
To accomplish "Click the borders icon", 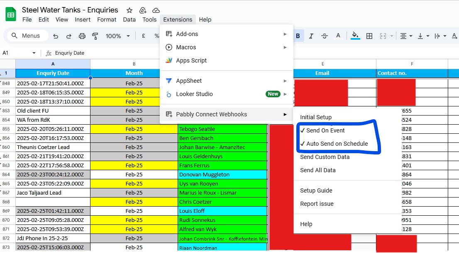I will [x=369, y=36].
